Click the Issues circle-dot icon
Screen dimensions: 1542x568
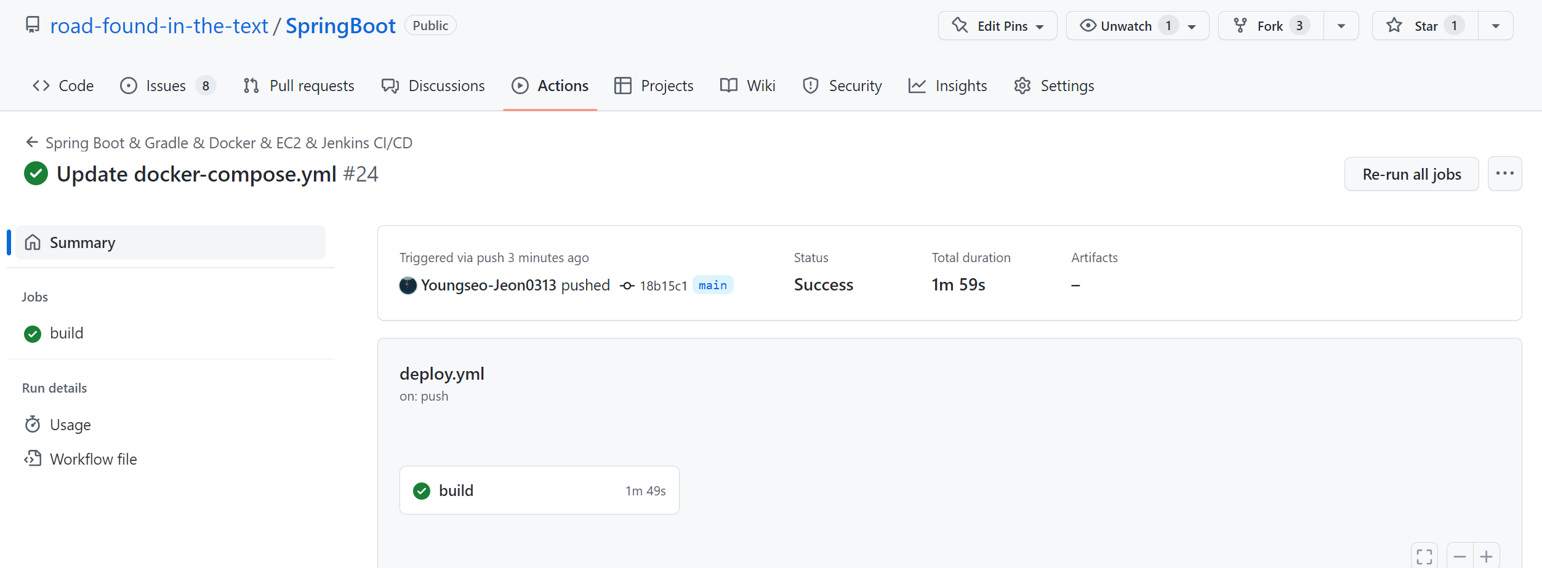[129, 86]
